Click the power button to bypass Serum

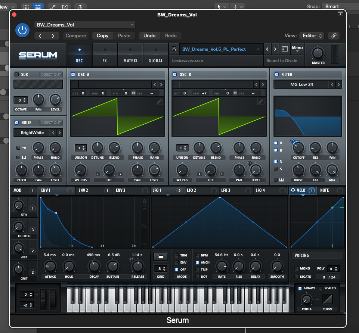22,30
